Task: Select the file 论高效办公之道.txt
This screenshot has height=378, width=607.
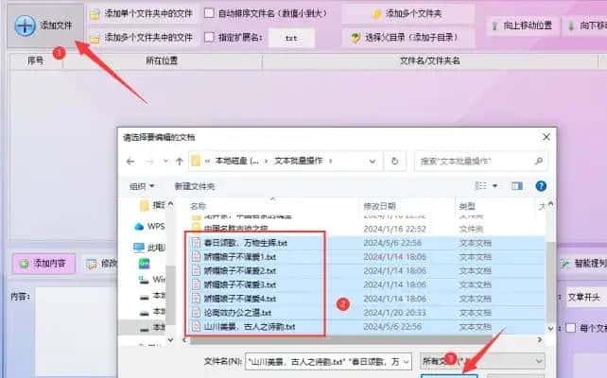Action: [237, 313]
